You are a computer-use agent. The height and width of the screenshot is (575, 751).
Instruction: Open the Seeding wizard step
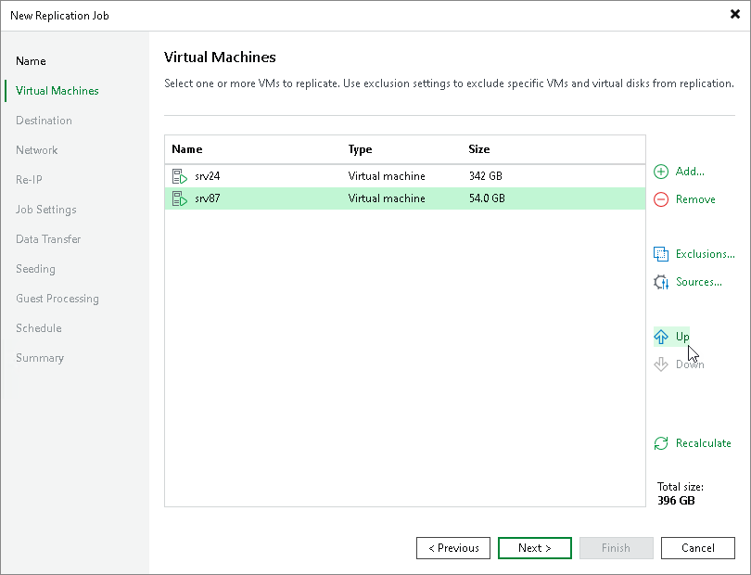[x=35, y=269]
